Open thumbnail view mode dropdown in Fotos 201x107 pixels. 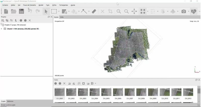95,84
